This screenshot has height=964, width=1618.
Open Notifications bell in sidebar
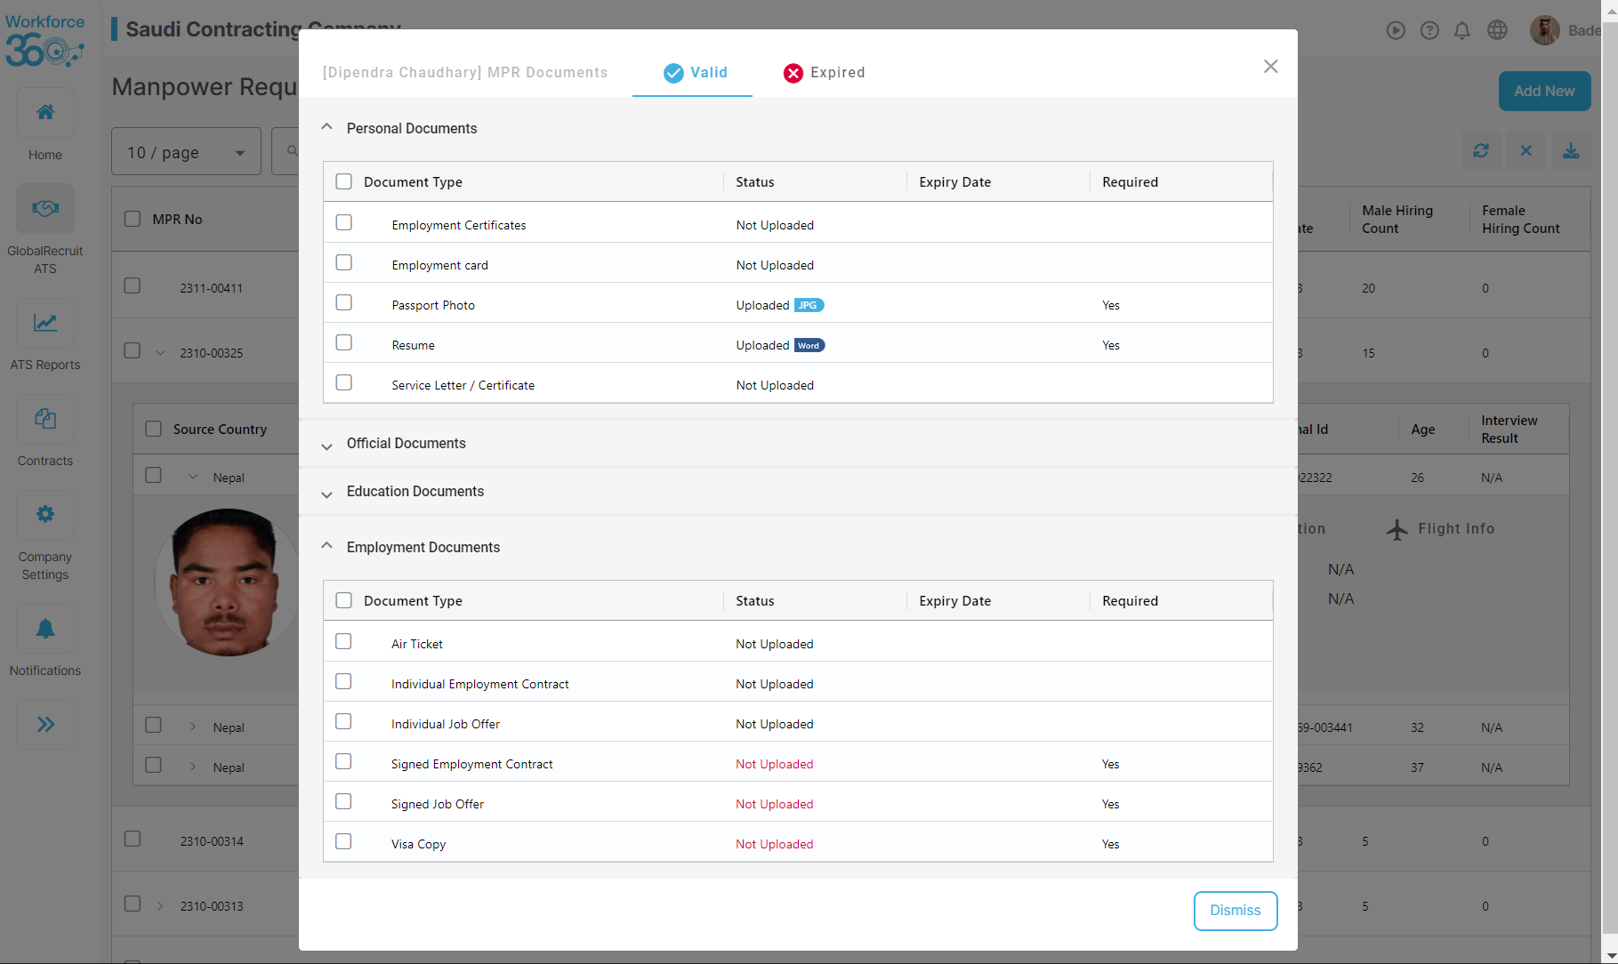(45, 630)
